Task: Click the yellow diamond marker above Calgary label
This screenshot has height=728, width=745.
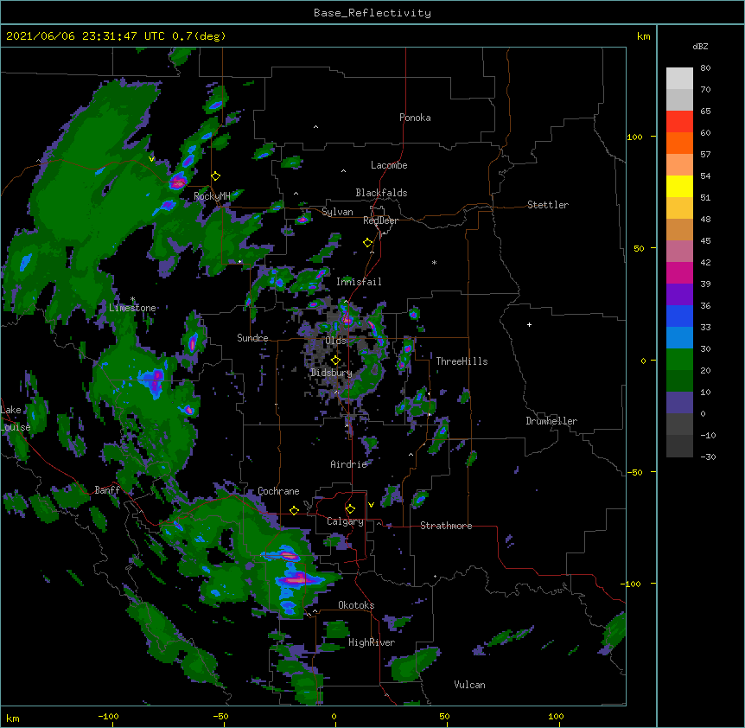Action: tap(350, 509)
